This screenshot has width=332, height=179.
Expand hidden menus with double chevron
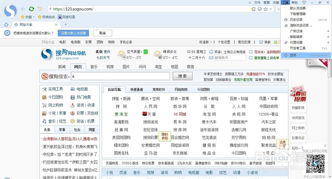tap(250, 3)
